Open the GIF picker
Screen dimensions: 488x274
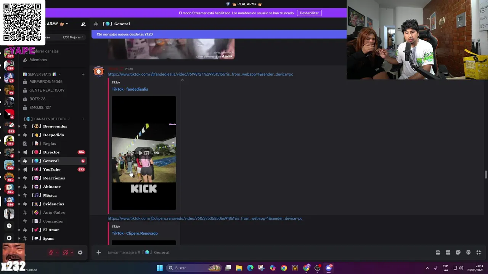point(448,252)
